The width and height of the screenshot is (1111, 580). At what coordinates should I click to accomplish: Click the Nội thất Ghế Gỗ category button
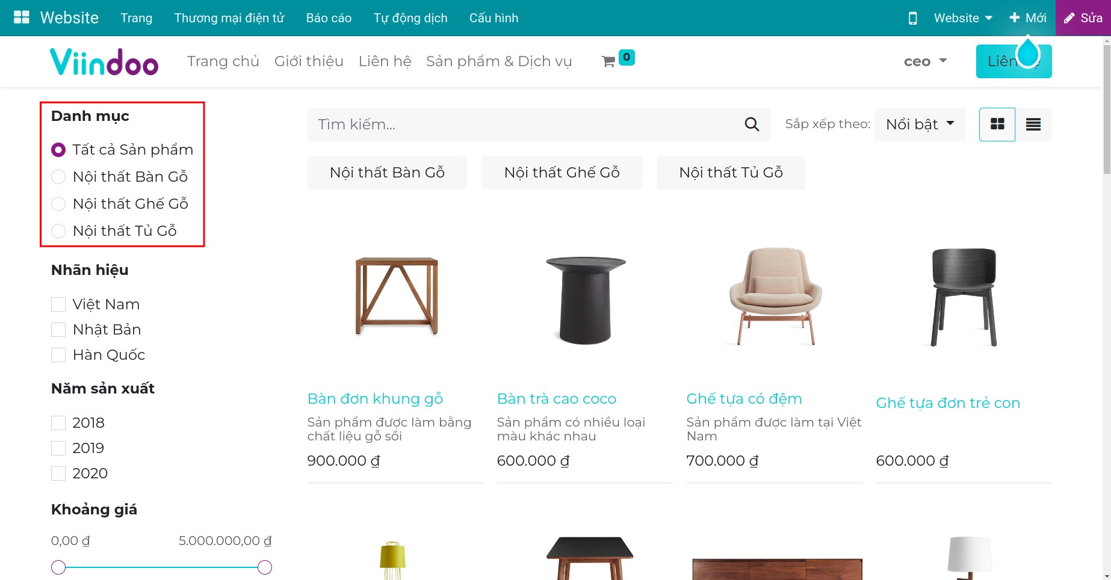[562, 173]
